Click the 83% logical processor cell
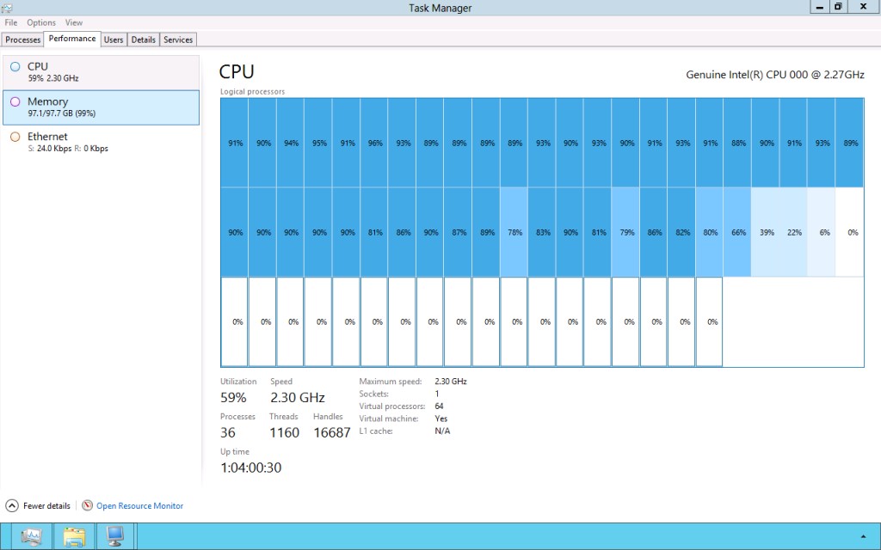Image resolution: width=881 pixels, height=550 pixels. point(542,232)
